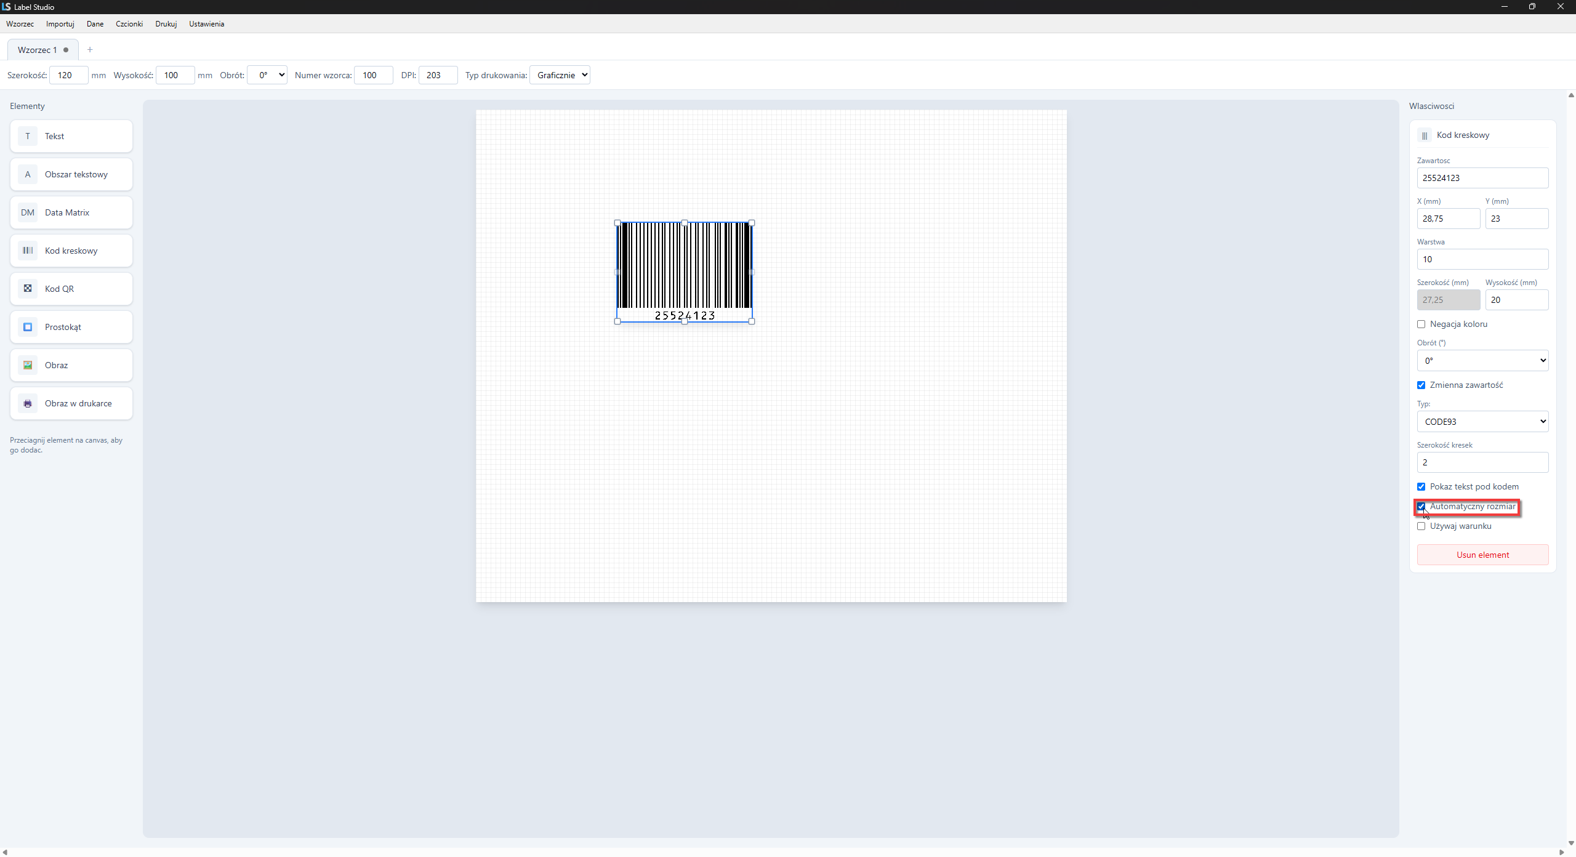Select the Kod kreskowy barcode icon in Elementy
The image size is (1576, 857).
[28, 251]
